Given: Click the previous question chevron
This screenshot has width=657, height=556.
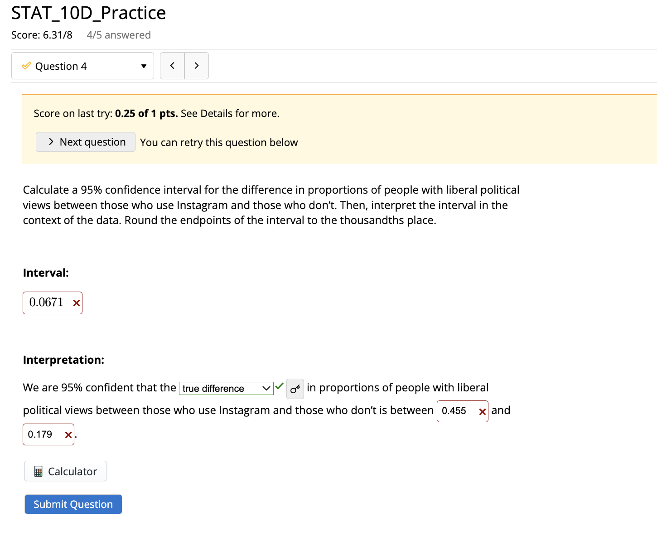Looking at the screenshot, I should coord(172,66).
